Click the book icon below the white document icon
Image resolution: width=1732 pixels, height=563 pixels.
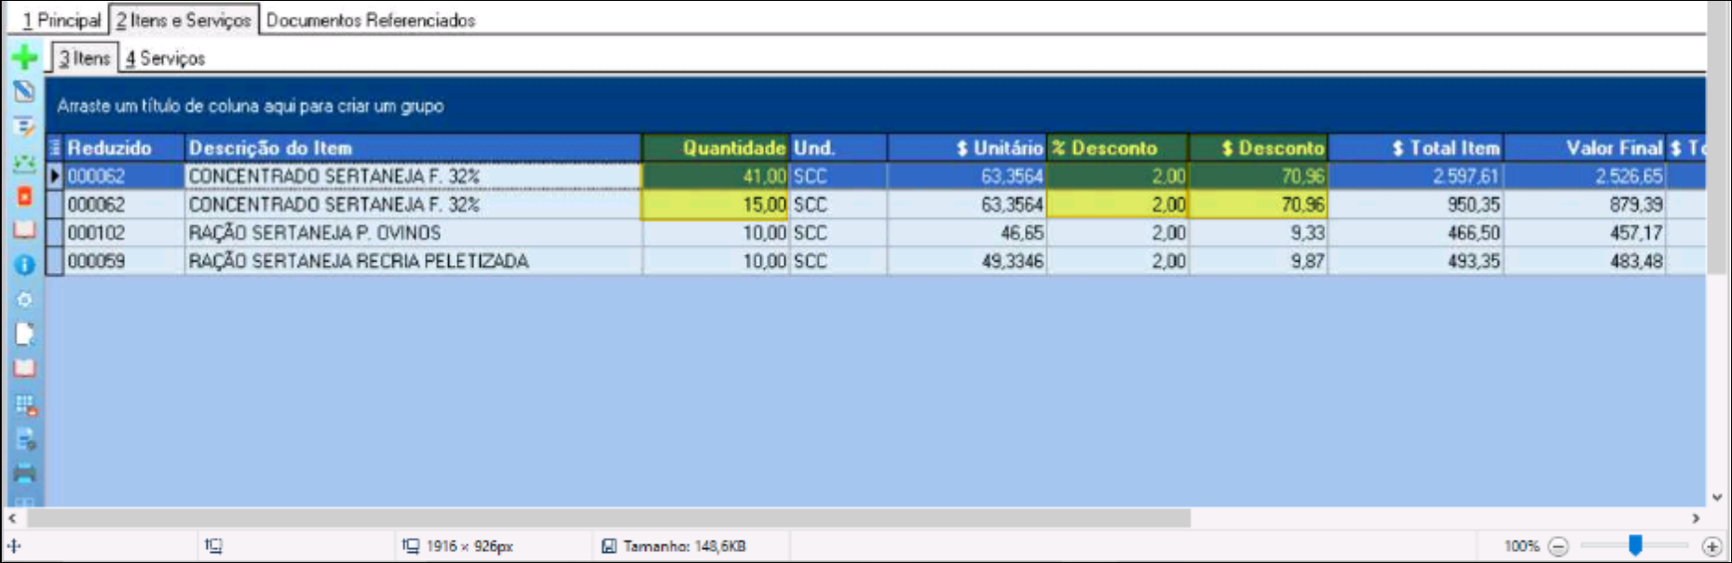pyautogui.click(x=24, y=369)
